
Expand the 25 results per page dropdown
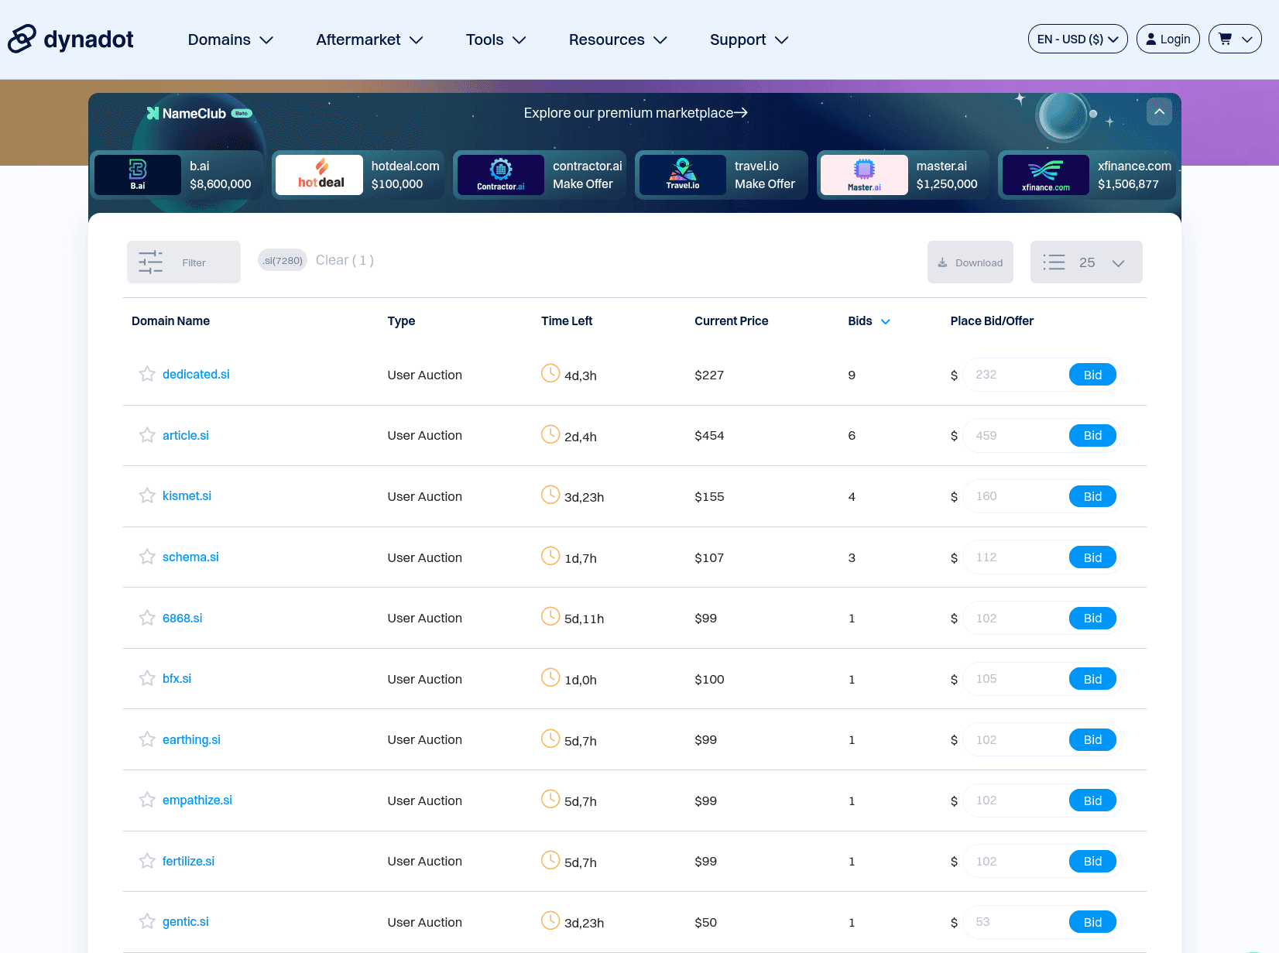(1086, 262)
